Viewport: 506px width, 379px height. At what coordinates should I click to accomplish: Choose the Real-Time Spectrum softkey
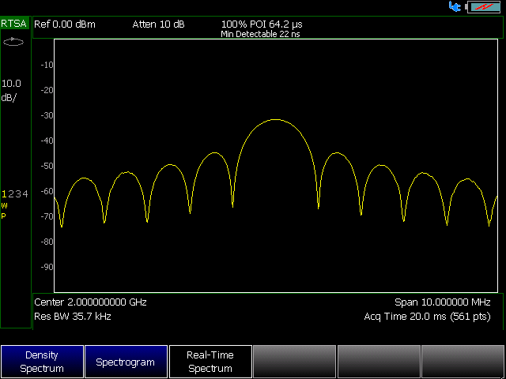(210, 362)
